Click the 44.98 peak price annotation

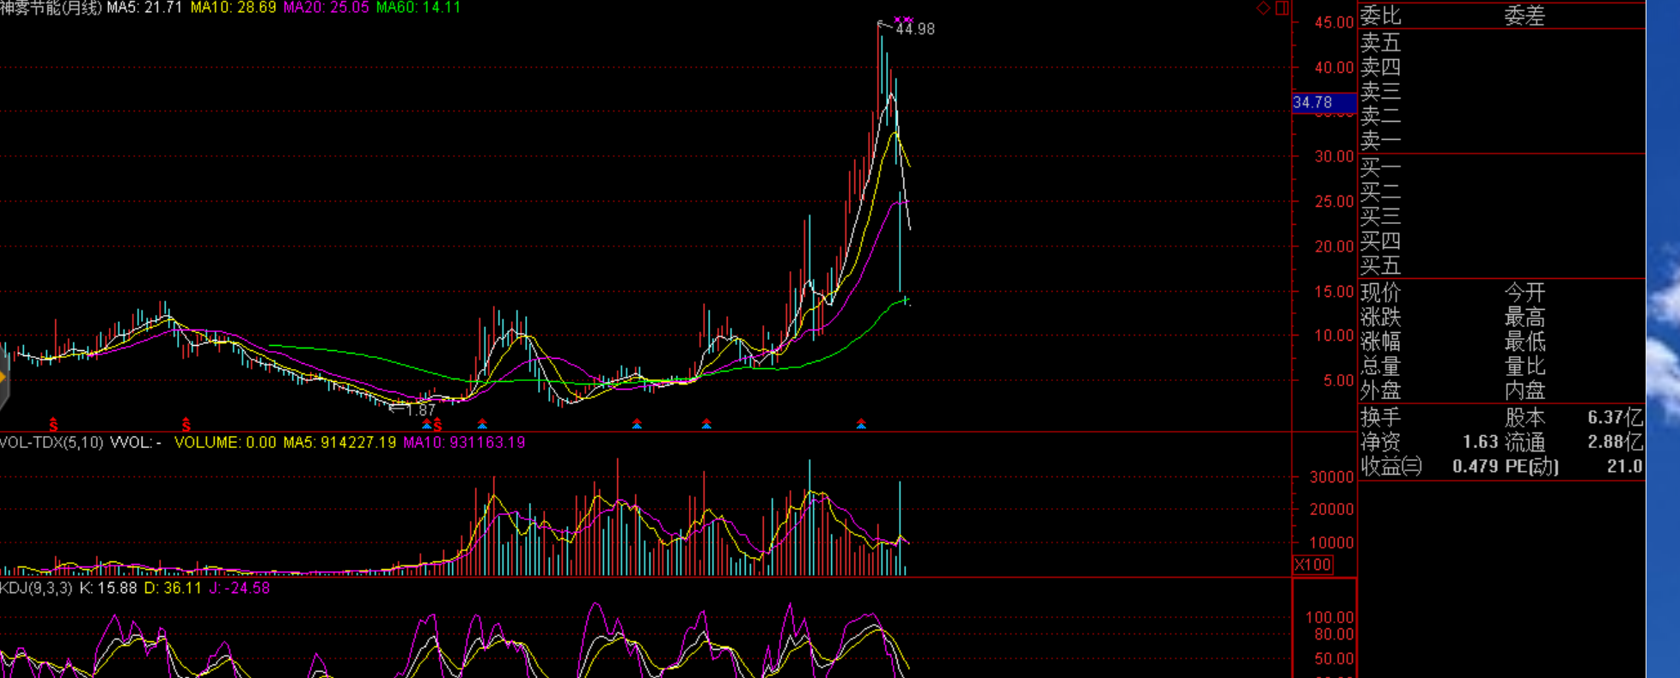(x=914, y=29)
